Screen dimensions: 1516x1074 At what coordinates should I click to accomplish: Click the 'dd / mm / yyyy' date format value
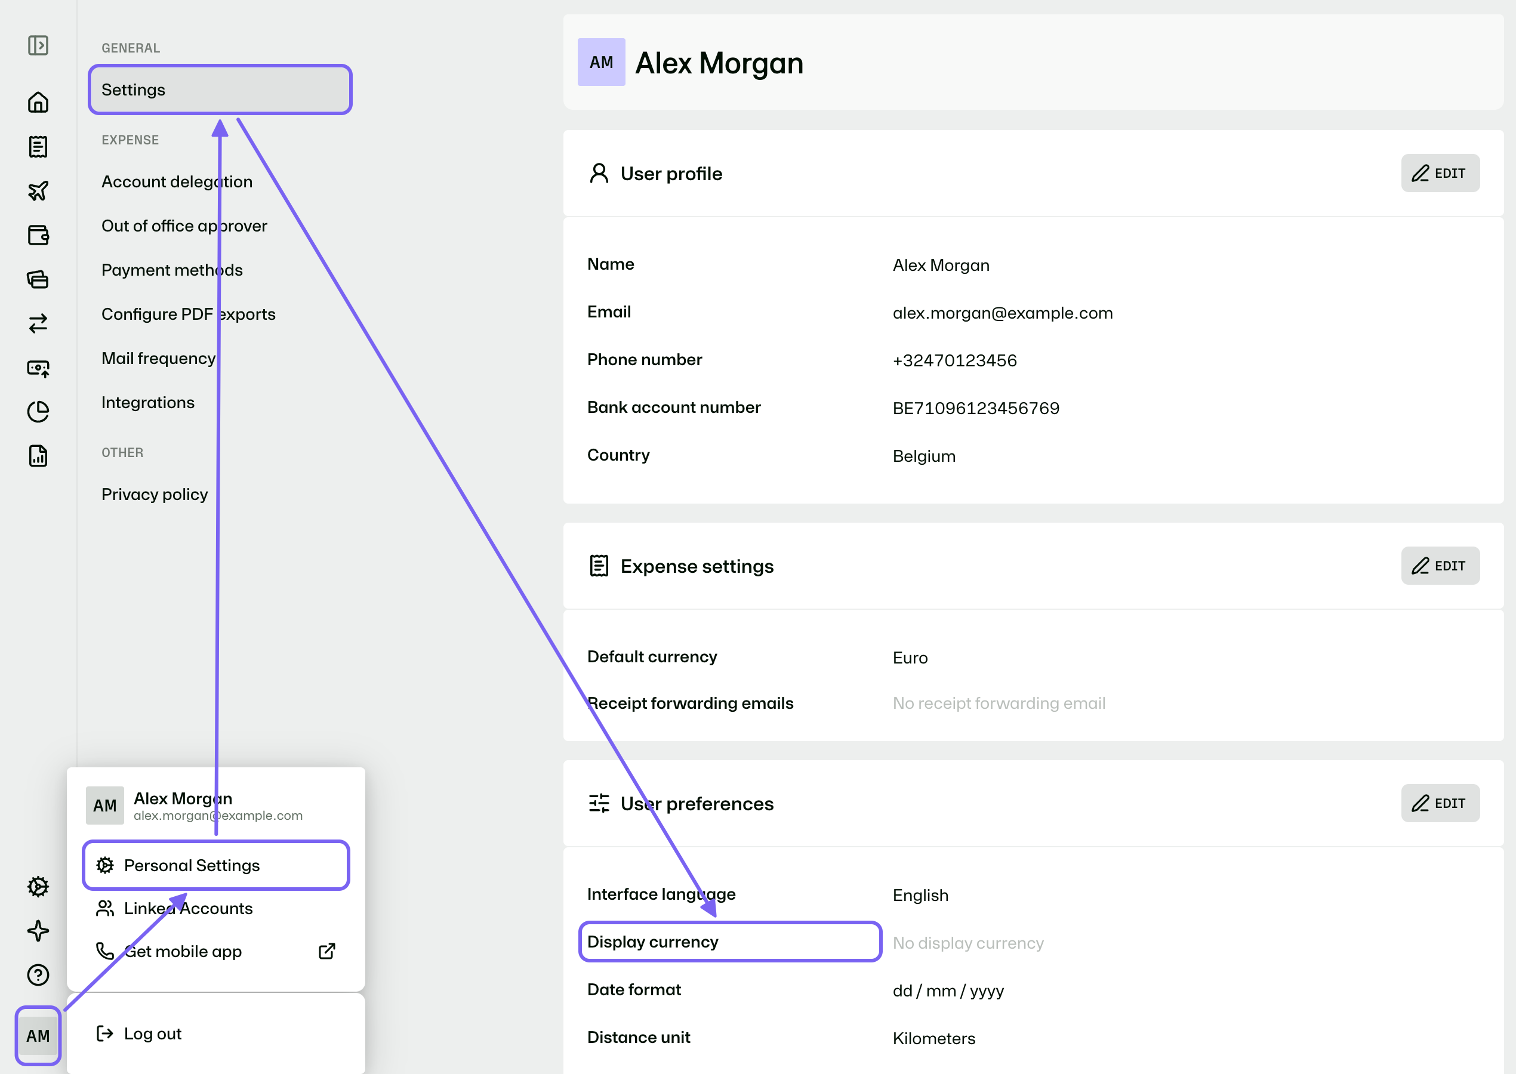[x=948, y=990]
